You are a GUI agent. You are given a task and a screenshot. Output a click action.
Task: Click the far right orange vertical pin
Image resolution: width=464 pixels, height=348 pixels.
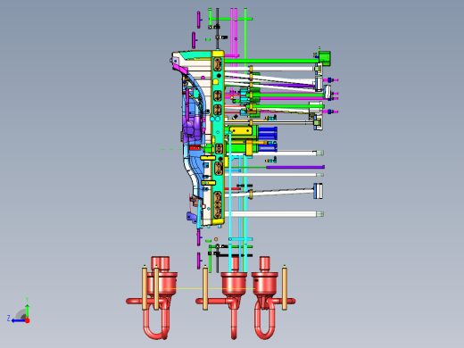285,287
